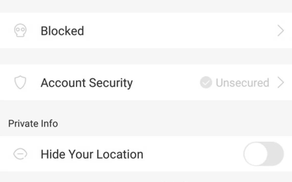Expand Blocked with its right chevron

click(x=281, y=31)
